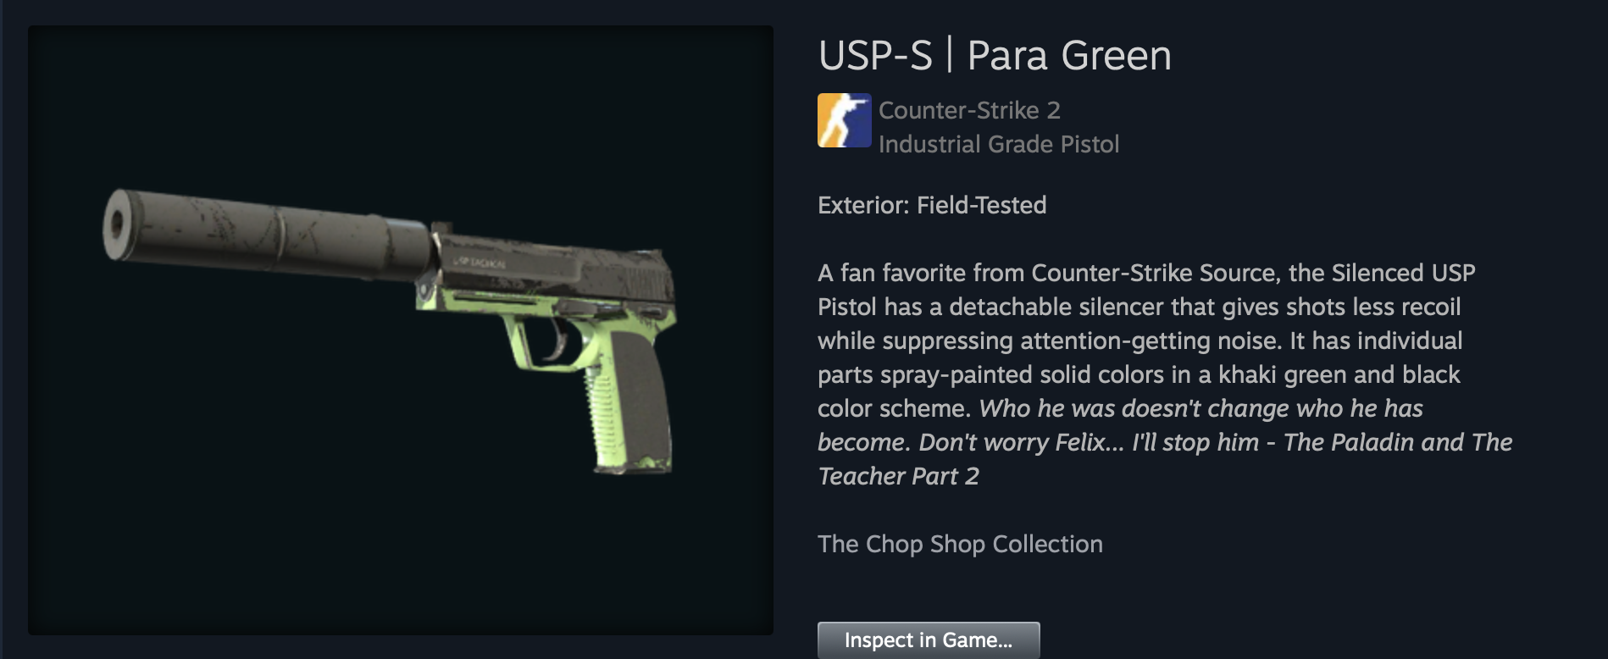The width and height of the screenshot is (1608, 659).
Task: Click the Inspect in Game button
Action: click(x=929, y=640)
